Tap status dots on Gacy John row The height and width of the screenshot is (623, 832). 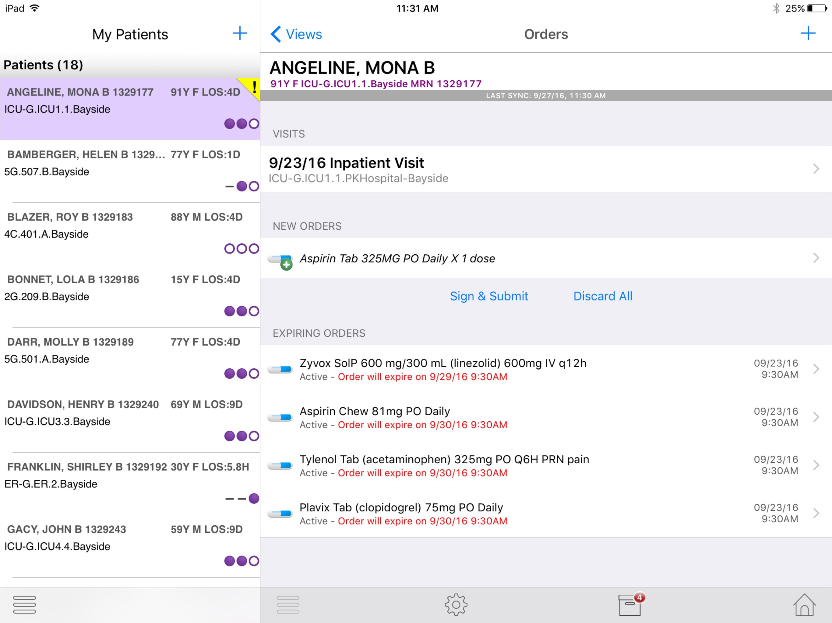pyautogui.click(x=241, y=561)
